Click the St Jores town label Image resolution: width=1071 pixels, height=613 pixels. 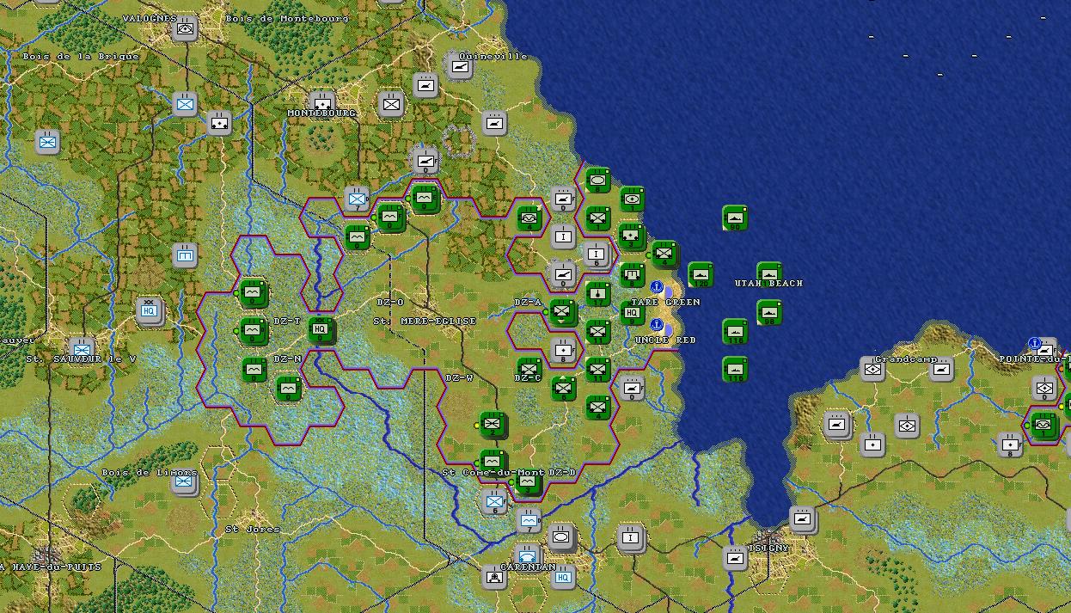(253, 529)
